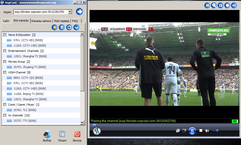The height and width of the screenshot is (145, 241).
Task: Click the Выбор label button
Action: click(47, 140)
